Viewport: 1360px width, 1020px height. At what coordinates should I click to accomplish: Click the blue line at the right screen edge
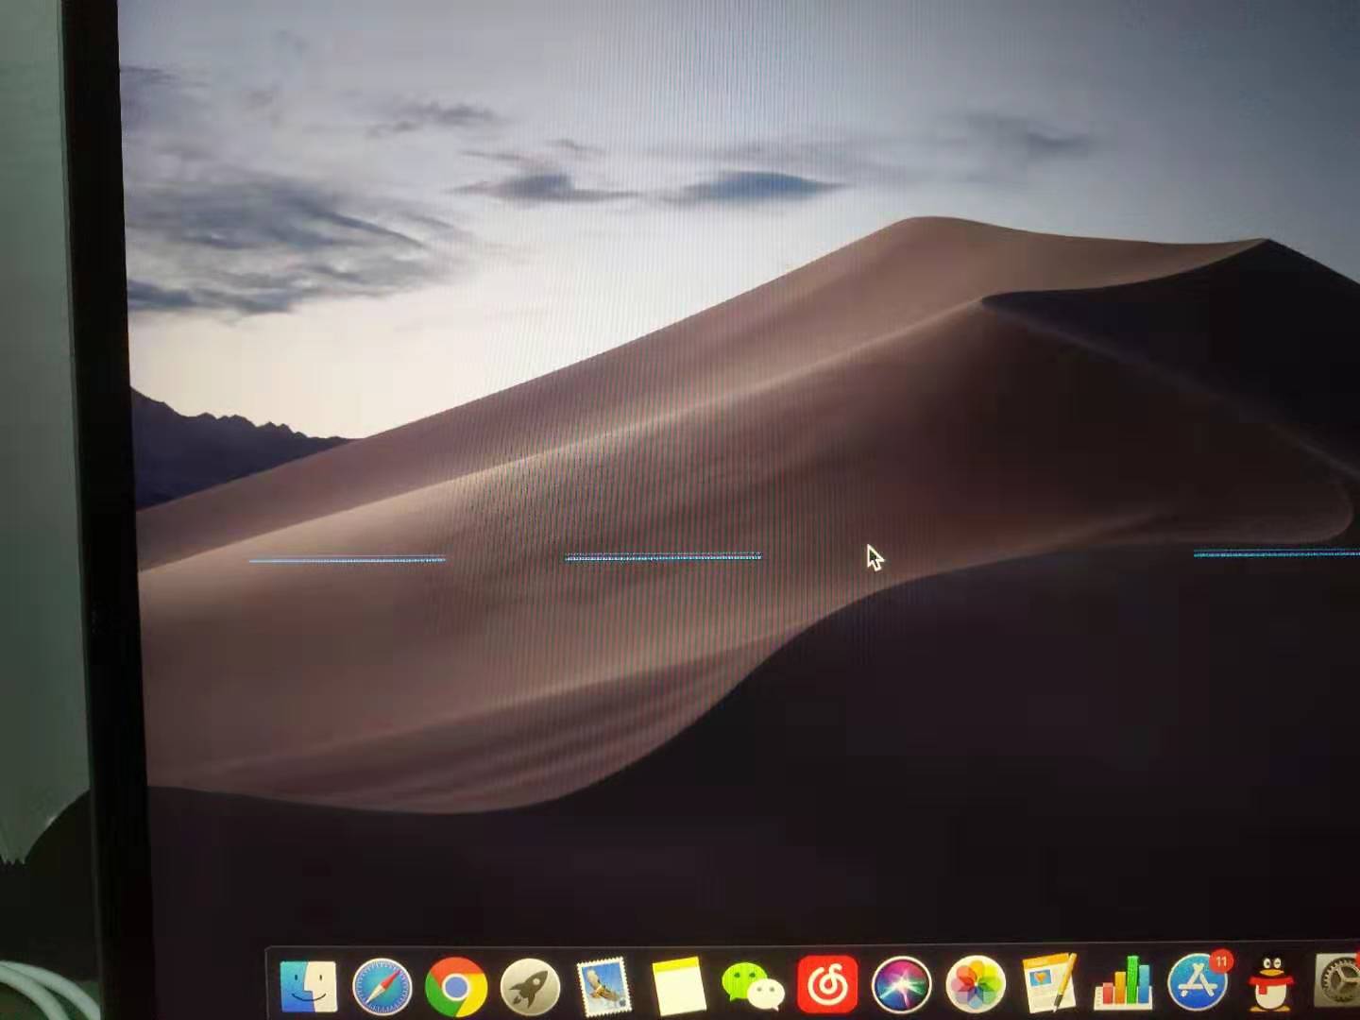pyautogui.click(x=1275, y=553)
